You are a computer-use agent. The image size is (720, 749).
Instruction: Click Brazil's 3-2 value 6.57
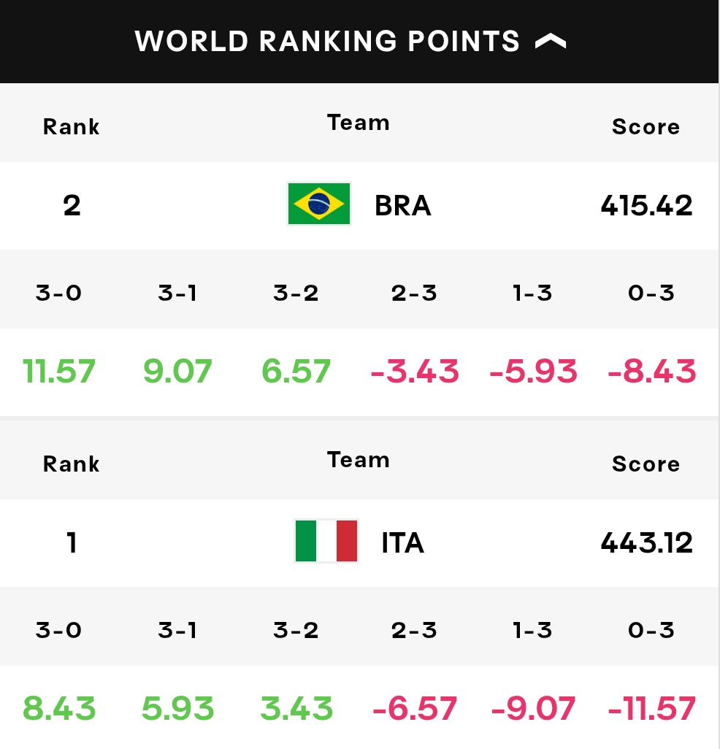(x=296, y=371)
